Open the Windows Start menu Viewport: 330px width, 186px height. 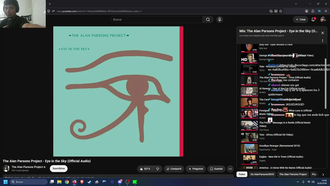(5, 182)
